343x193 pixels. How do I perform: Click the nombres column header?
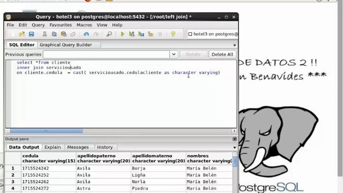point(210,158)
